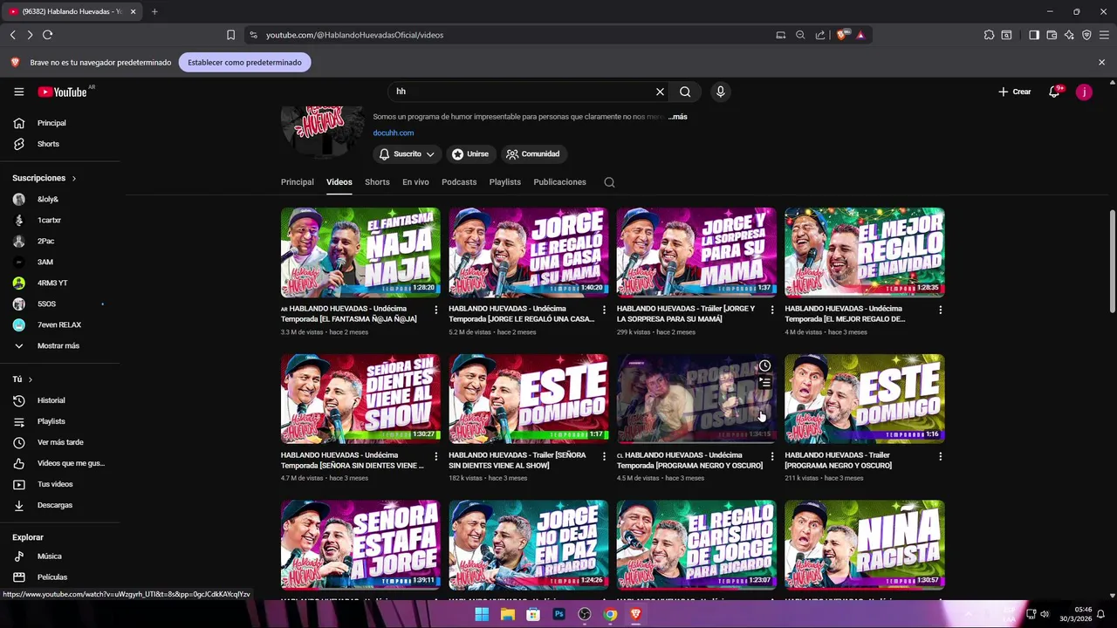This screenshot has width=1117, height=628.
Task: Open the 7even RELAX subscription
Action: pyautogui.click(x=59, y=325)
